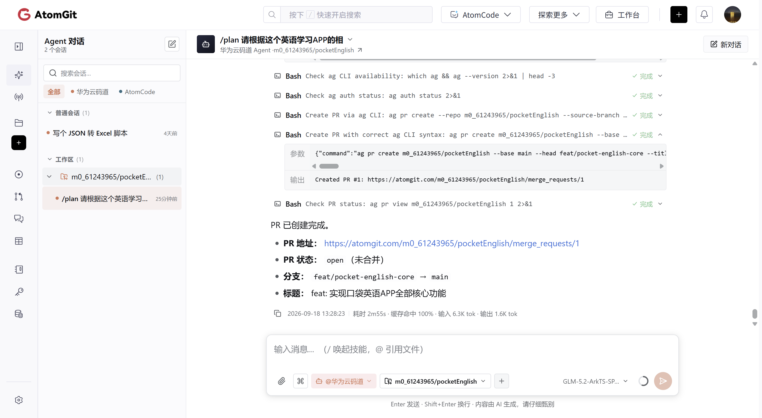
Task: Open the 写个 JSON 转 Excel 脚本 conversation
Action: [x=111, y=133]
